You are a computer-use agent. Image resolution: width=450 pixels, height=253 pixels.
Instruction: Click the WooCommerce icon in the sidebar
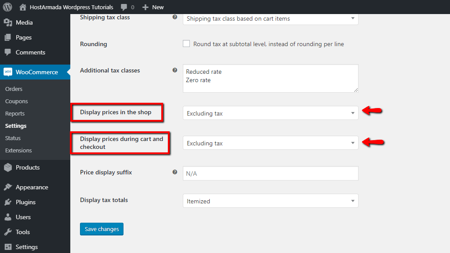[8, 72]
